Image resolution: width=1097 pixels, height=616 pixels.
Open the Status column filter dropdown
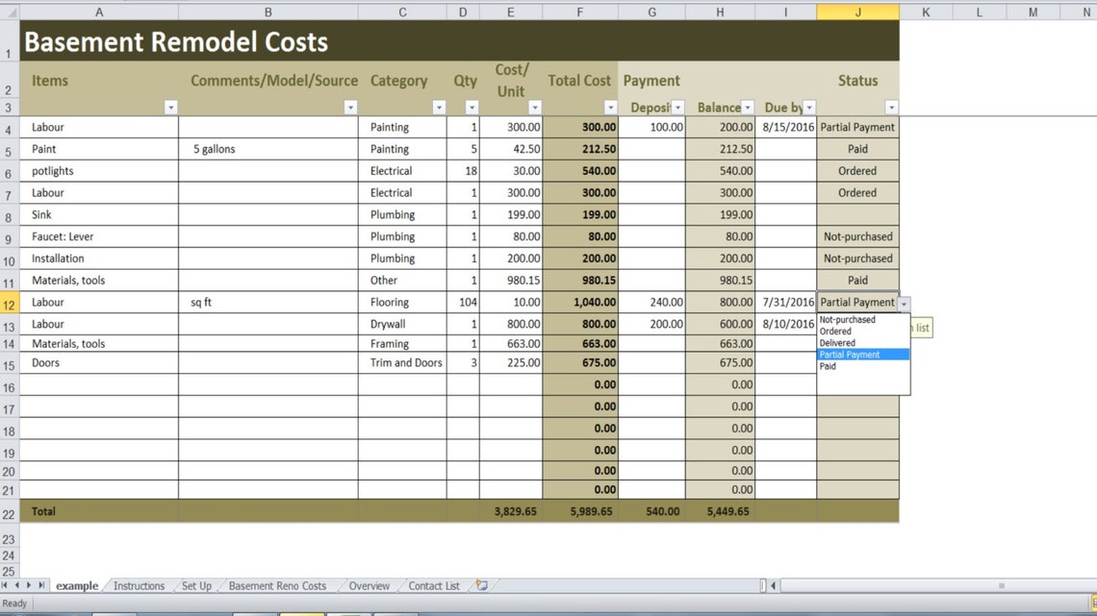click(x=892, y=107)
